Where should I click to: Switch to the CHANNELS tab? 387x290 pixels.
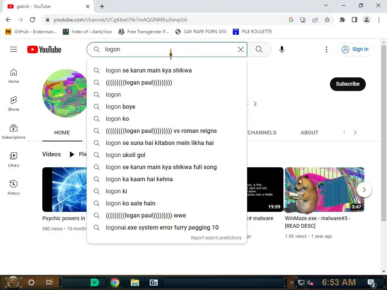pos(262,133)
